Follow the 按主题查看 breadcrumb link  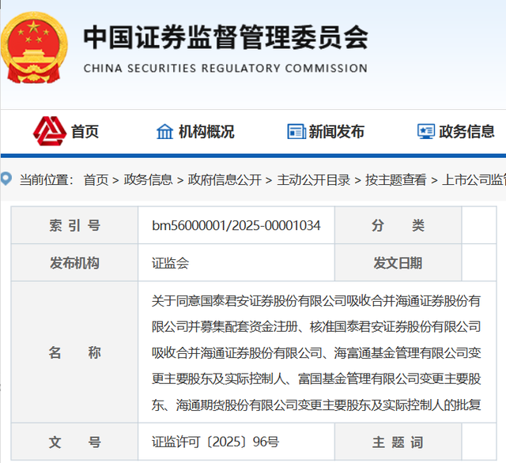pos(396,179)
